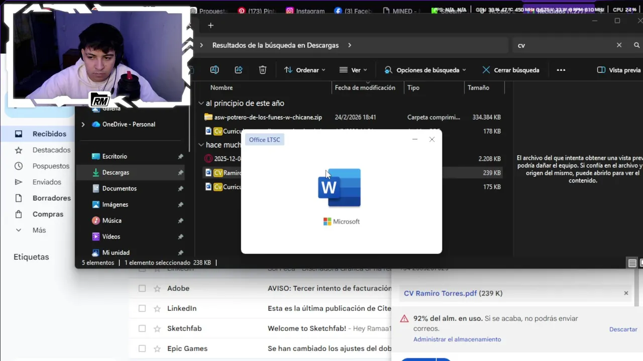This screenshot has width=643, height=361.
Task: Click the pin icon next to Escritorio
Action: coord(180,156)
